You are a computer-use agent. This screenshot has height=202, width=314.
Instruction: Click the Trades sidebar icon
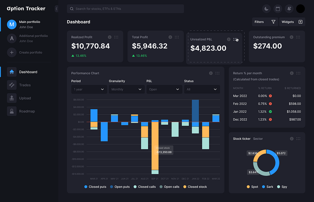point(11,85)
